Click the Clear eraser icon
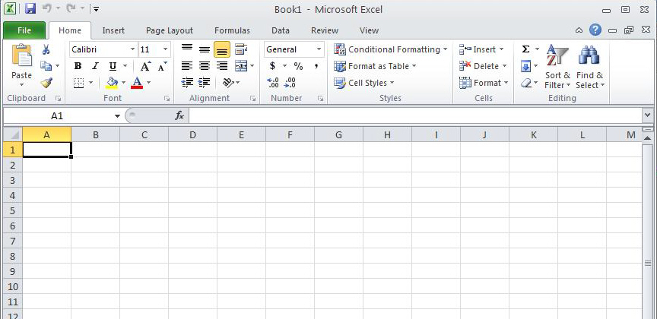The height and width of the screenshot is (319, 657). (x=526, y=83)
